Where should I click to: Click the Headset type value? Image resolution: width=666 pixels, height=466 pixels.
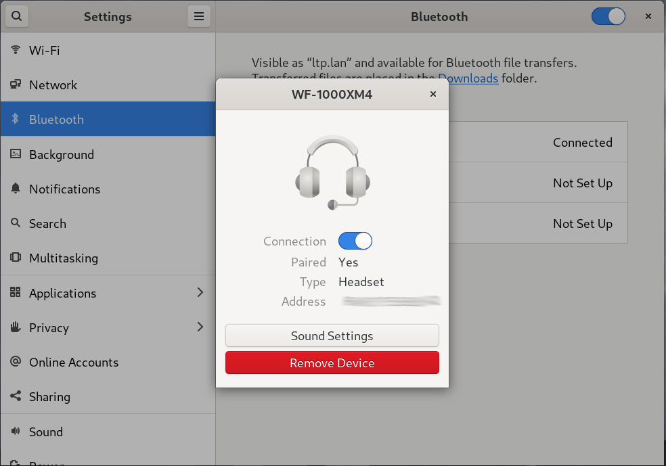coord(361,282)
